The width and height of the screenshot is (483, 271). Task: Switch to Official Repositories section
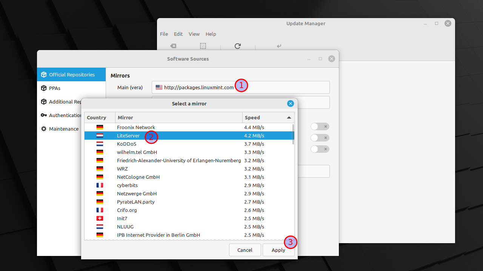(x=71, y=75)
